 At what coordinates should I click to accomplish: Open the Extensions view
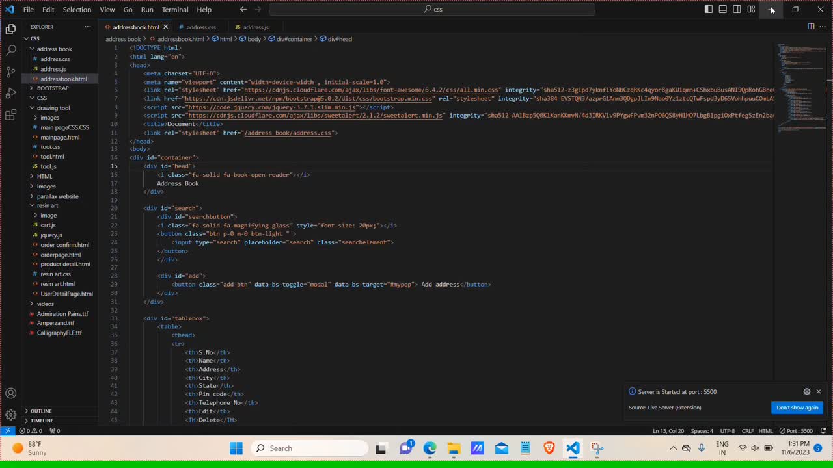coord(10,115)
